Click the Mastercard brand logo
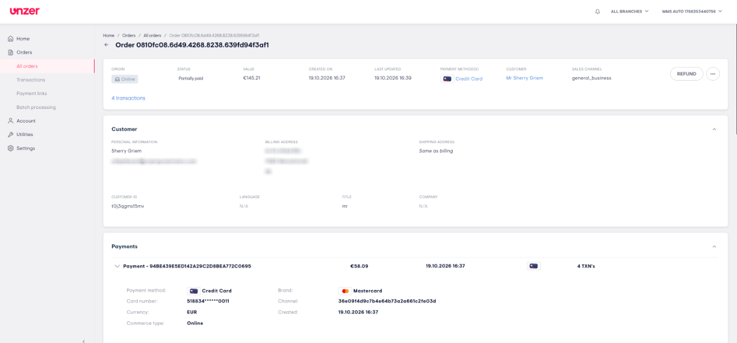Screen dimensions: 737x343 pyautogui.click(x=345, y=291)
